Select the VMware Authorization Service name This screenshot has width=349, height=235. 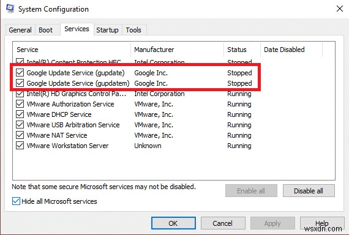[x=70, y=104]
